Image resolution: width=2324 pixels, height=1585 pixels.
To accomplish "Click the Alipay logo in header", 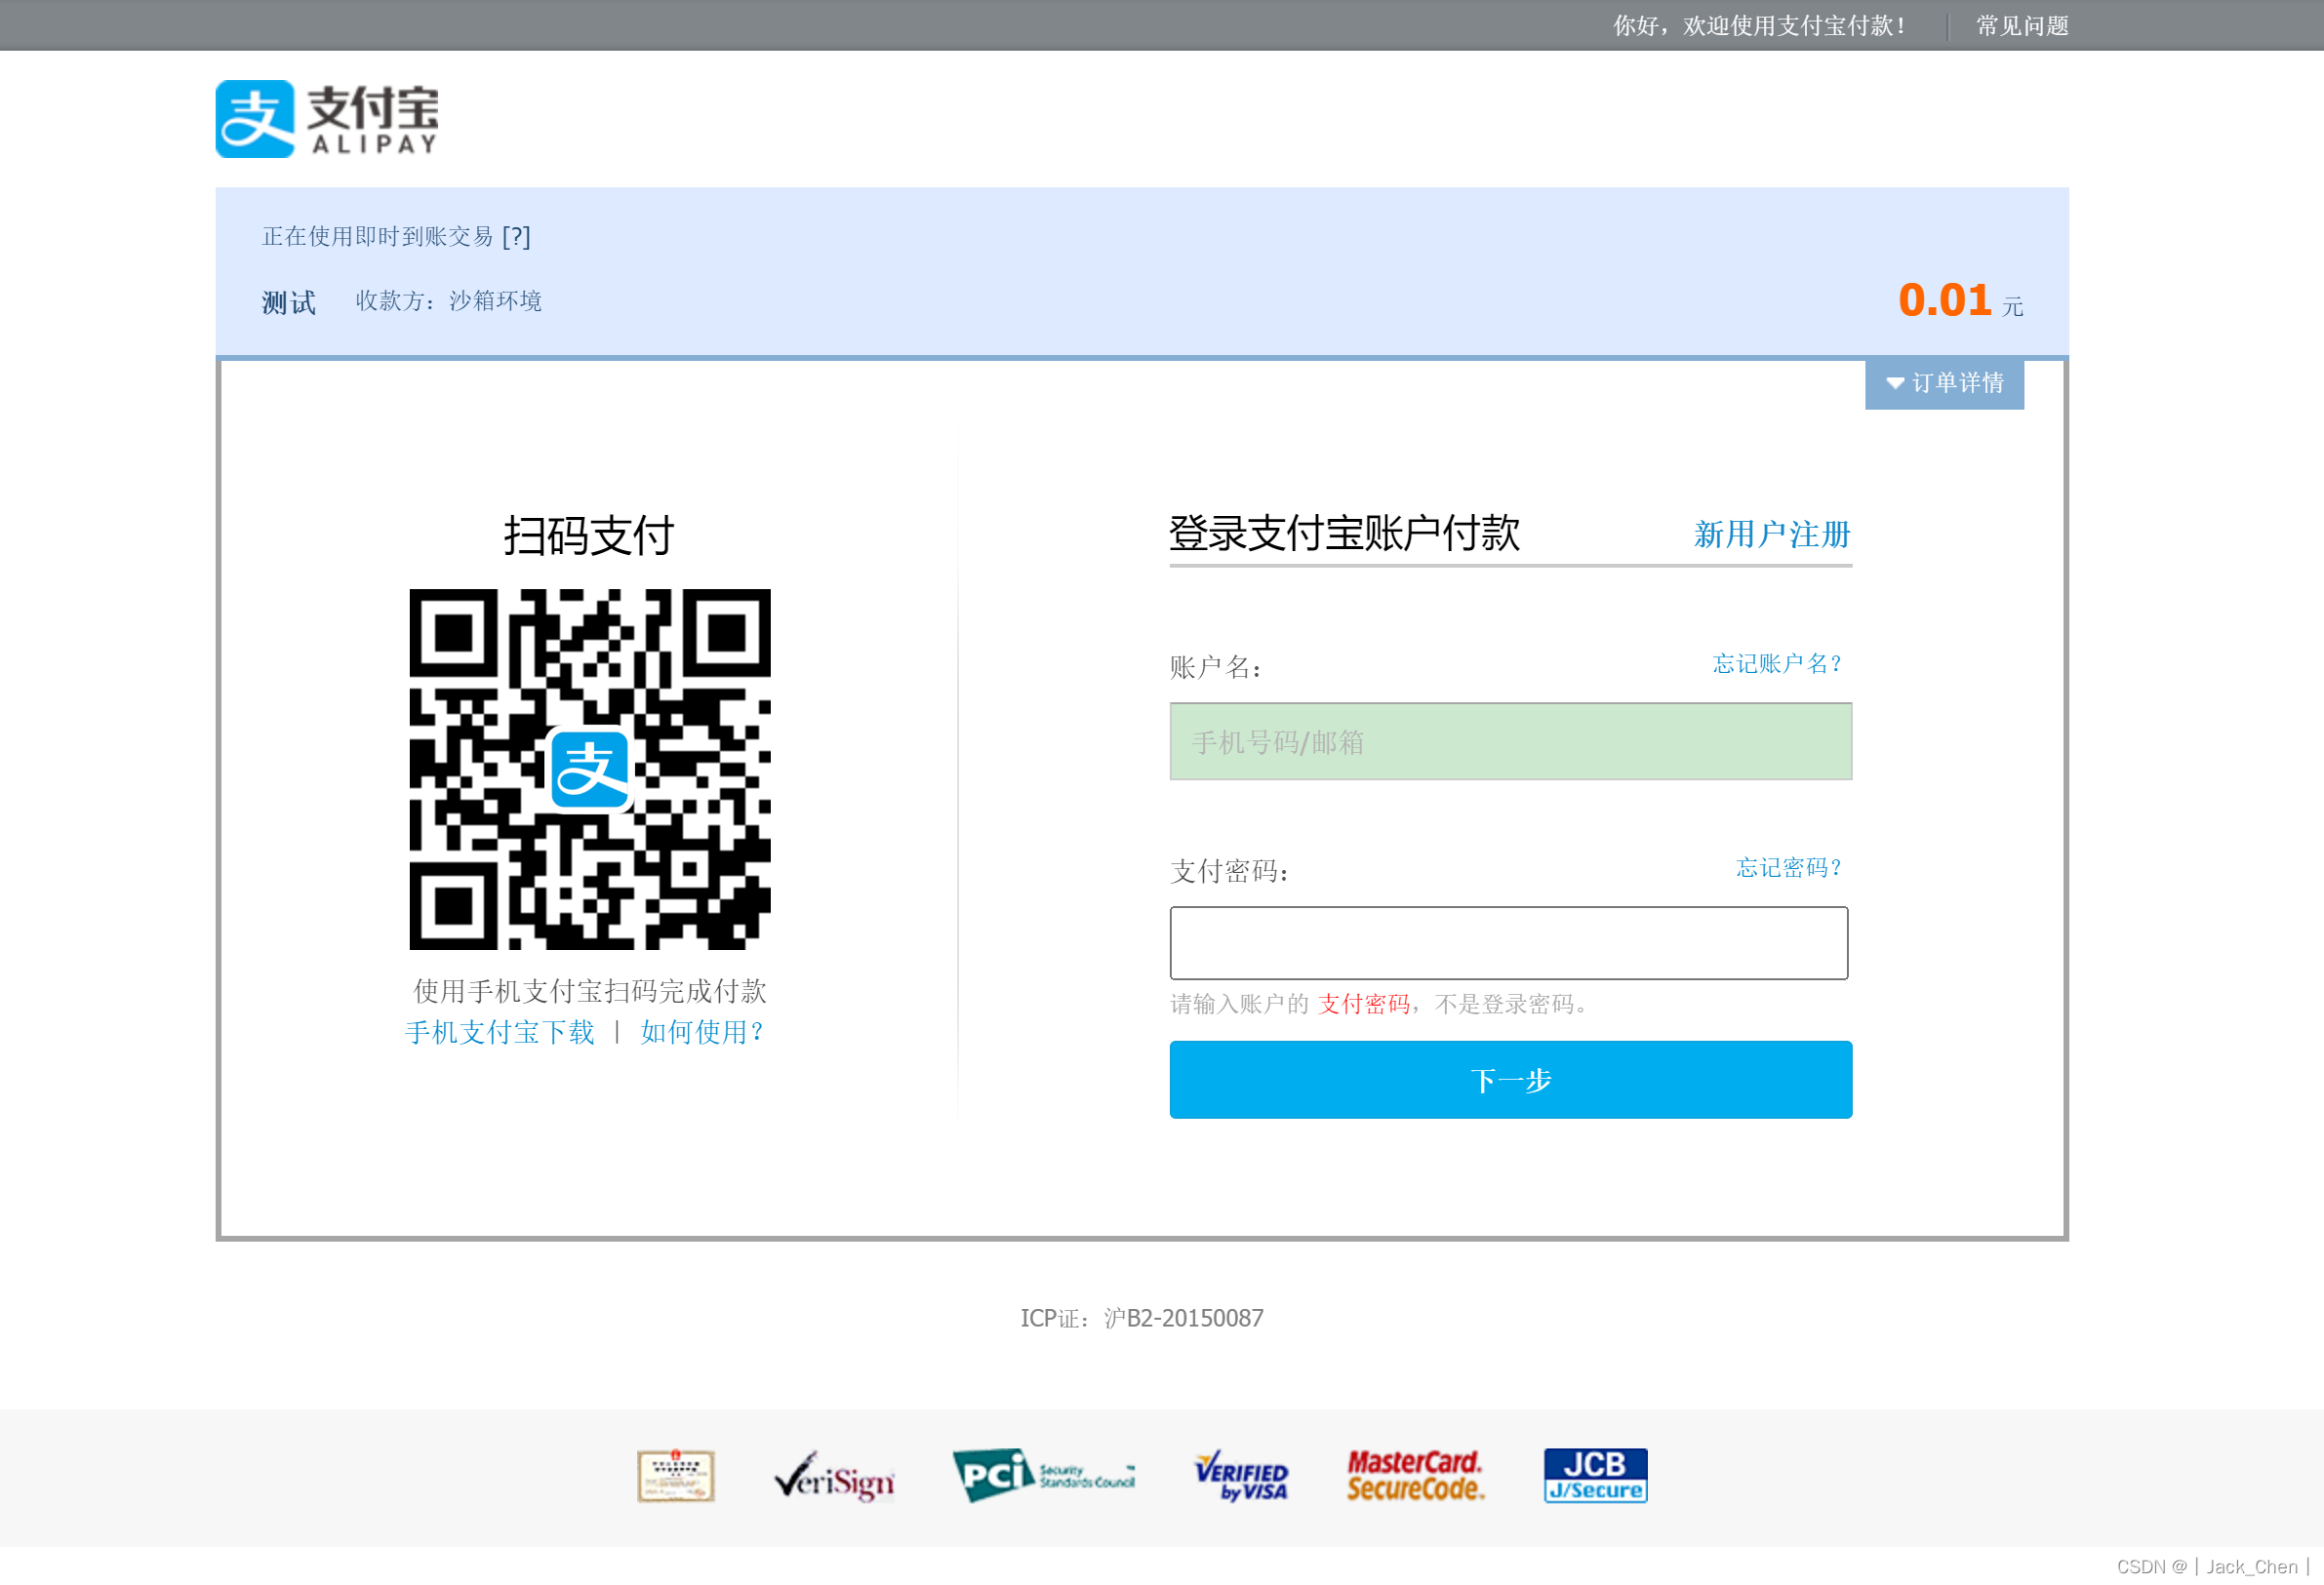I will point(326,119).
